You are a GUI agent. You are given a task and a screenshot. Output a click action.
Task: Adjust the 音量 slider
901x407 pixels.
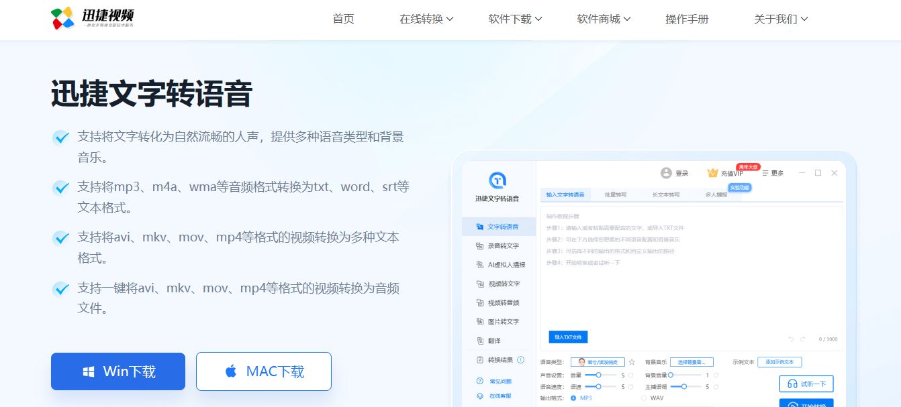click(x=599, y=375)
